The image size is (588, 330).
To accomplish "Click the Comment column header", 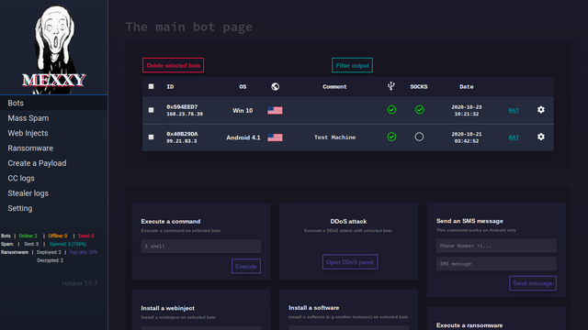I will [334, 86].
